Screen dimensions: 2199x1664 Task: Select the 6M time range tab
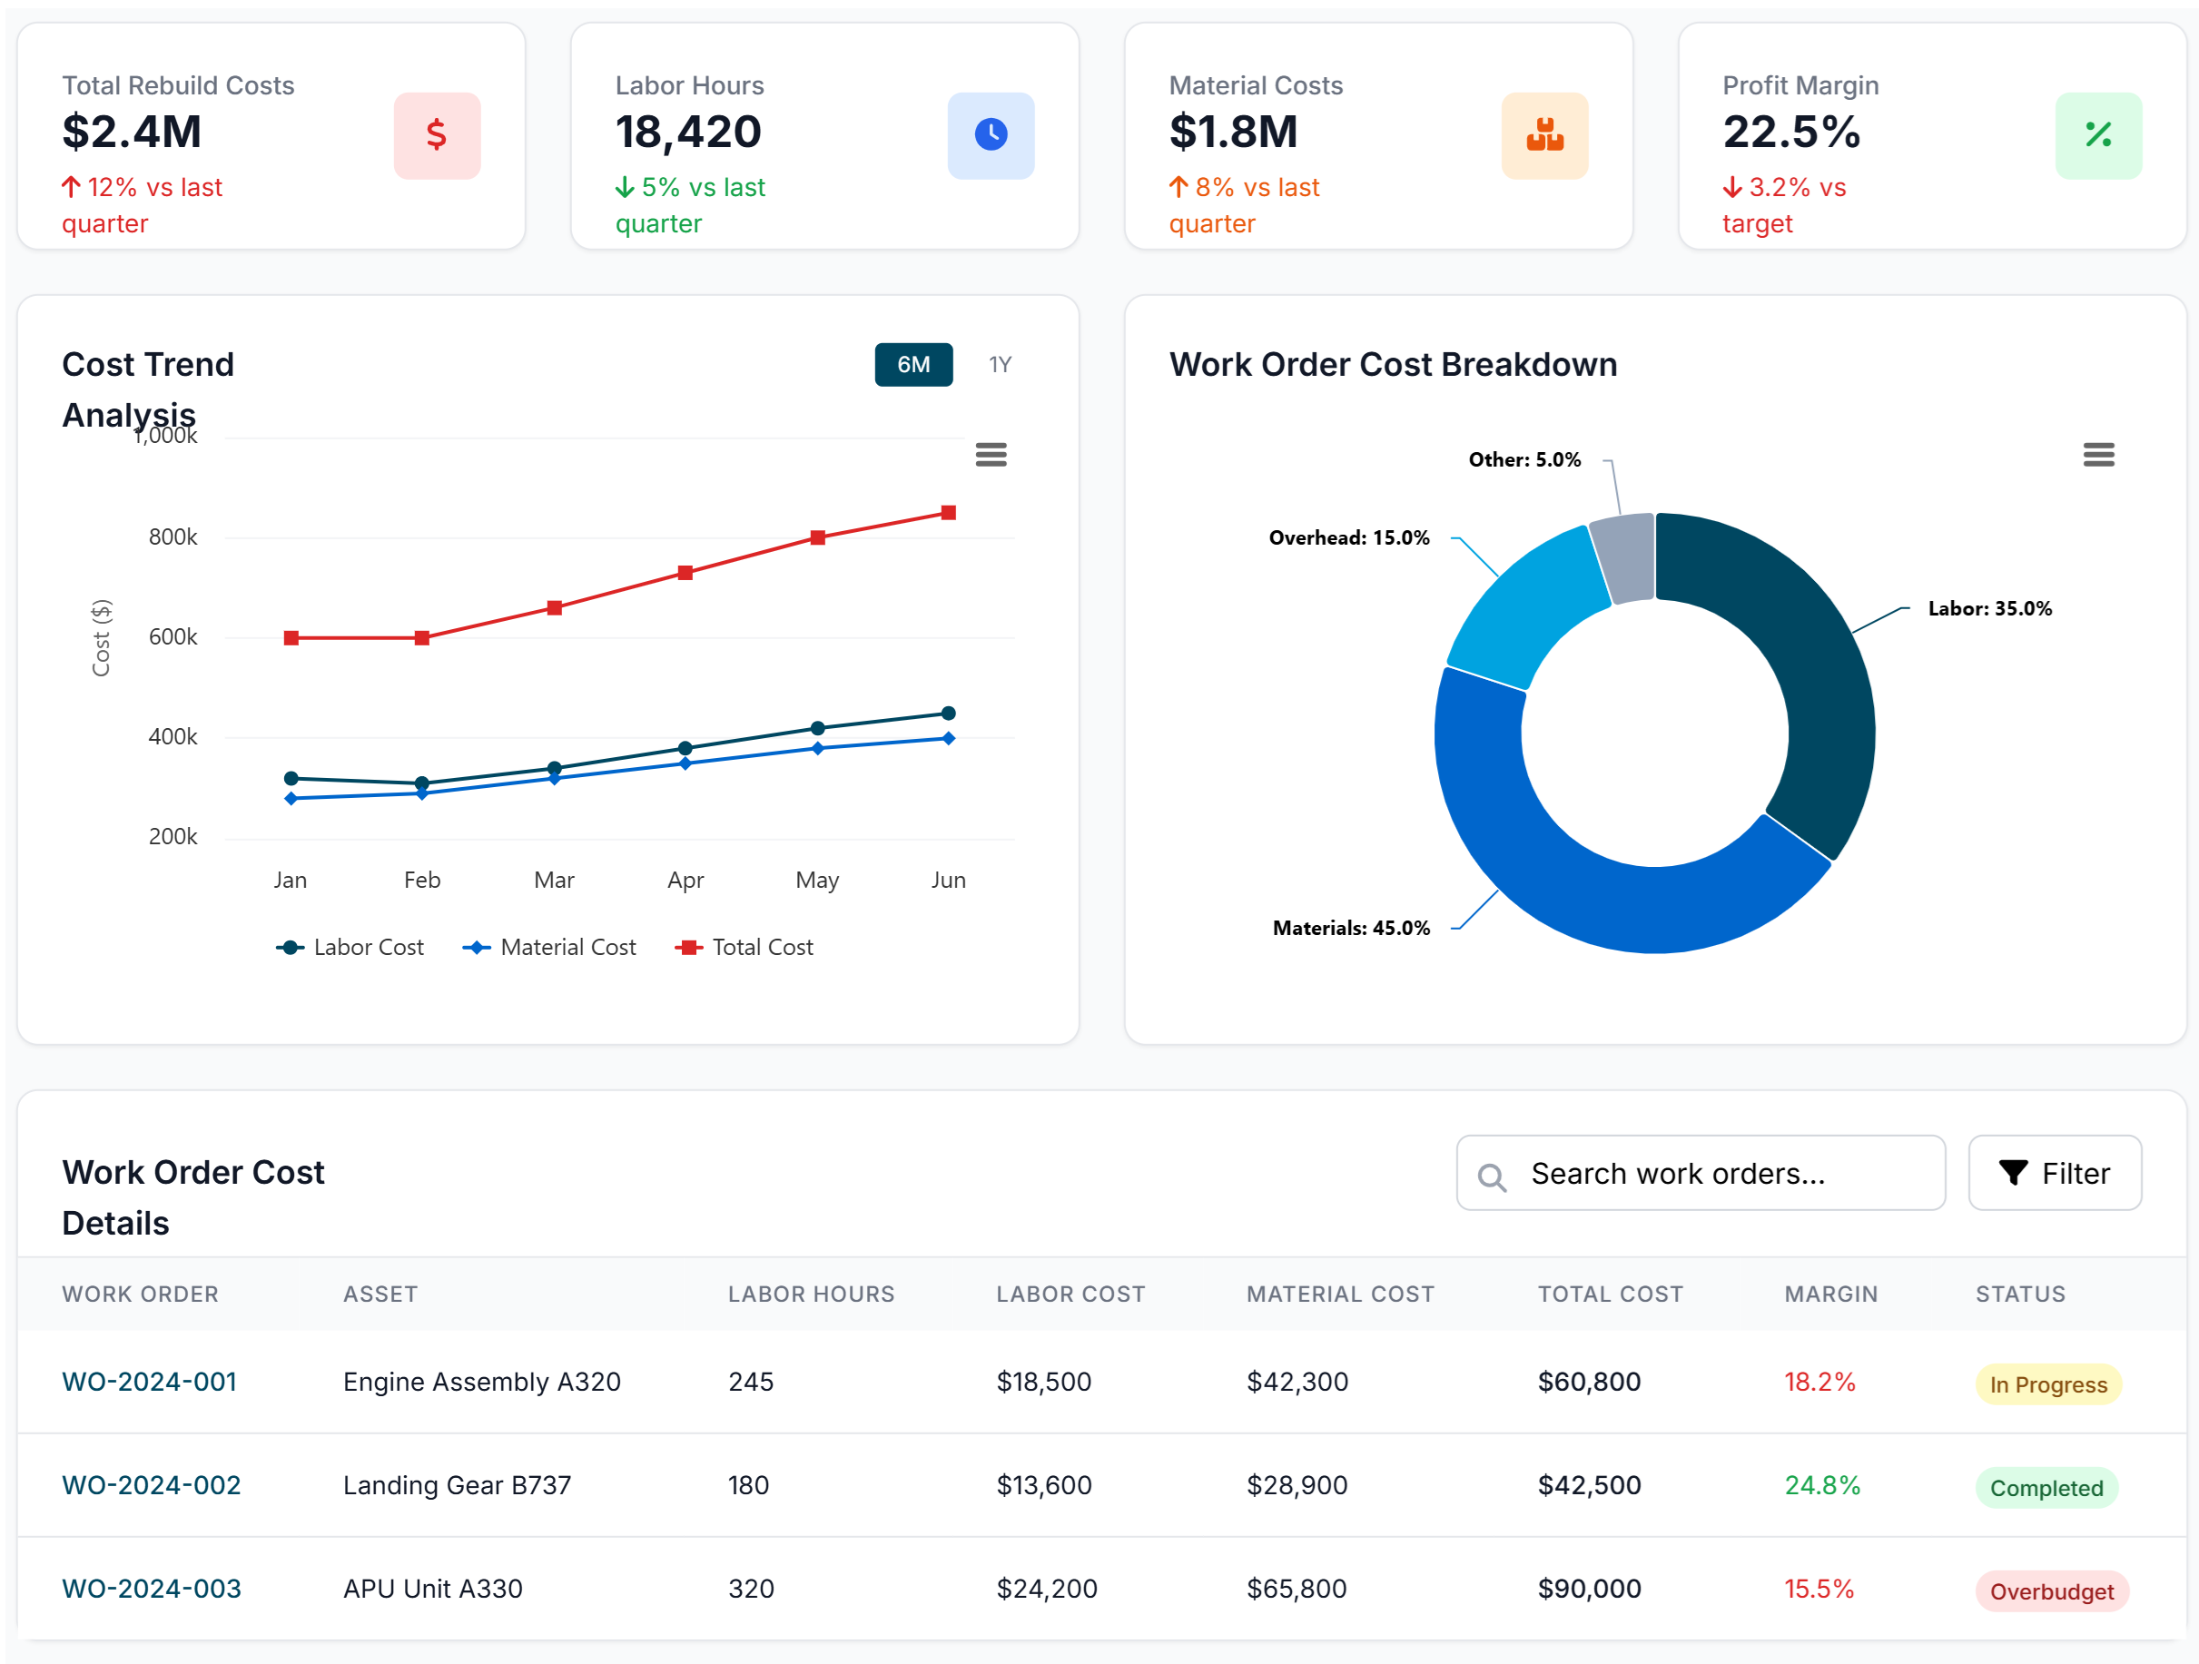click(x=912, y=365)
